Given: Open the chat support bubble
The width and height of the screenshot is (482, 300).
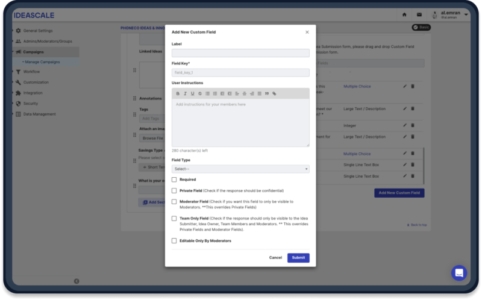Looking at the screenshot, I should 459,273.
